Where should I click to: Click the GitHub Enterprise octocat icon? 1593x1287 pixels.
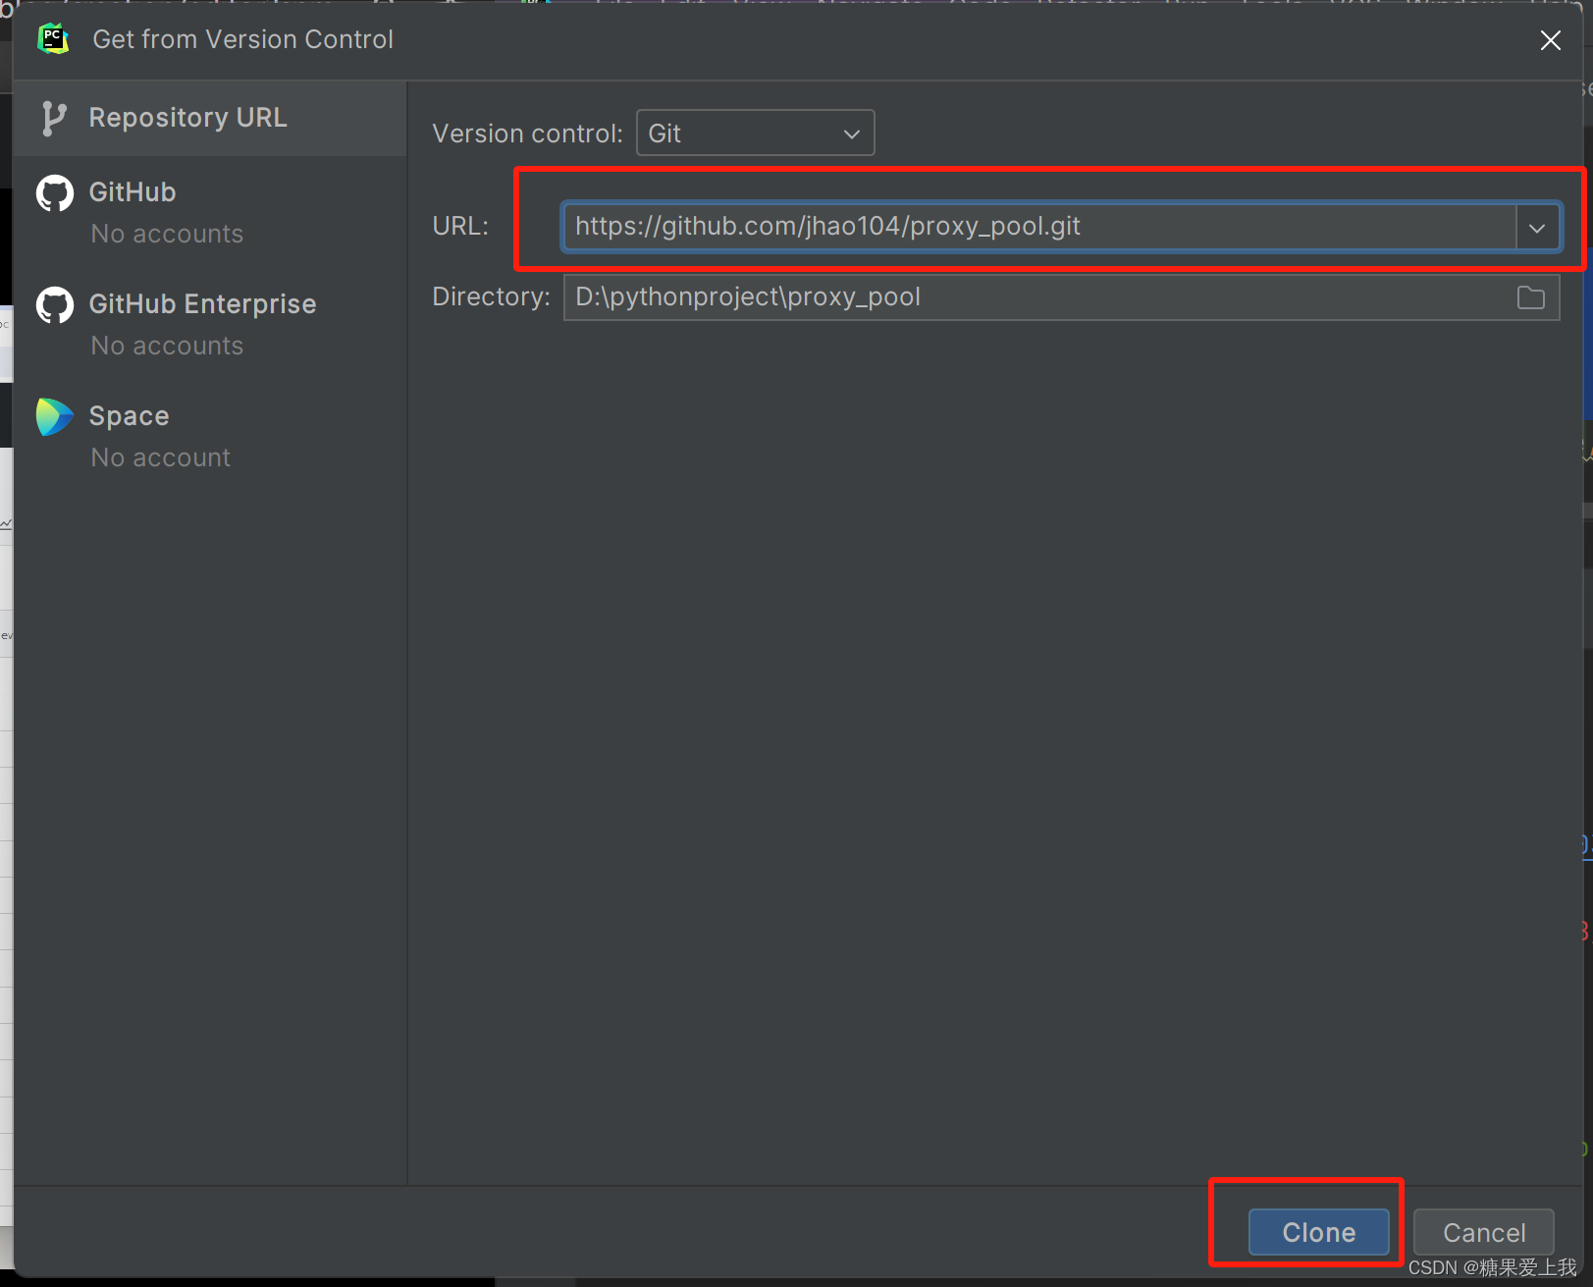(55, 305)
